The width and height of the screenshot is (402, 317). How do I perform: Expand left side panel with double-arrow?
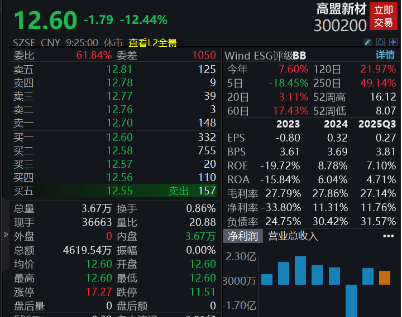click(6, 235)
